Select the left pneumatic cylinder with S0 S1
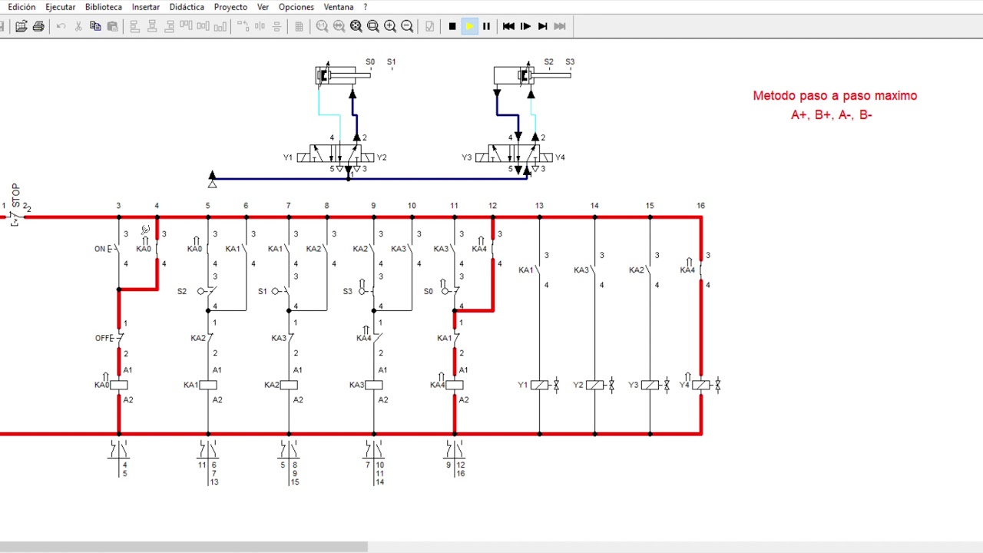This screenshot has height=553, width=983. pyautogui.click(x=343, y=75)
